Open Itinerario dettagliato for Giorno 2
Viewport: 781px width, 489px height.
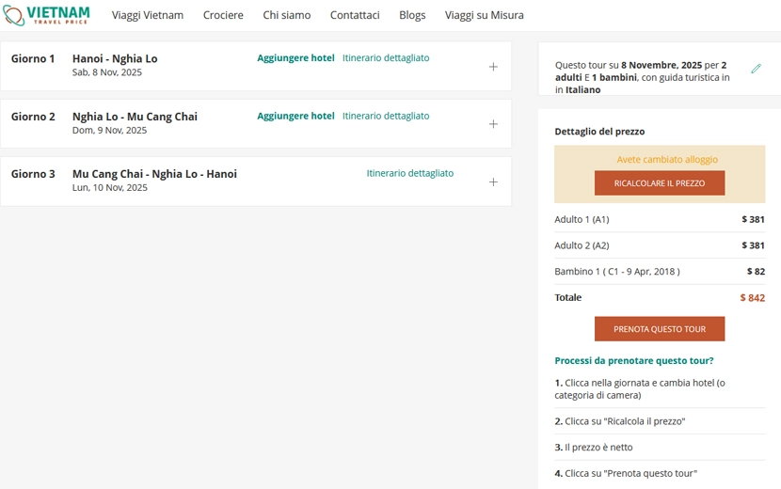[x=386, y=116]
